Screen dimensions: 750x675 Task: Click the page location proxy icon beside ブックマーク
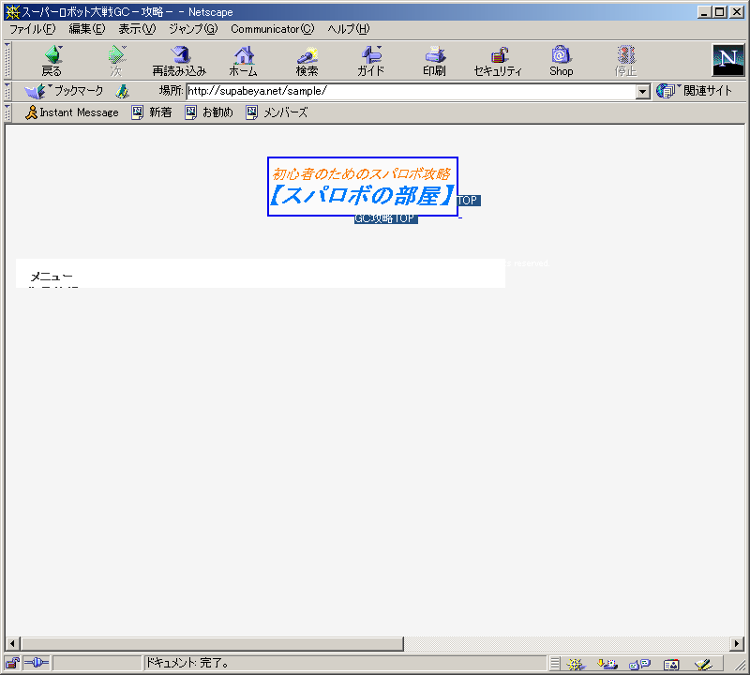pos(123,91)
